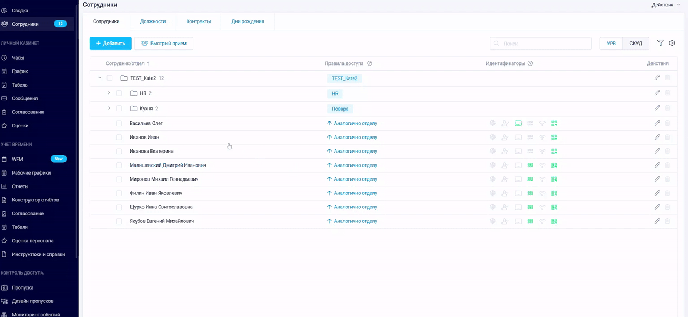688x317 pixels.
Task: Click edit pencil for Иванов Иван
Action: 657,137
